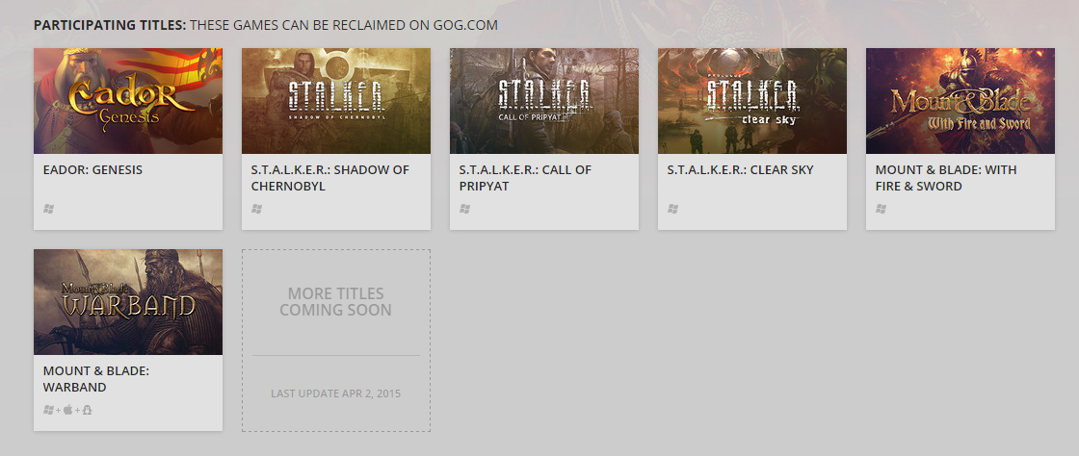Select the Clear Sky cover thumbnail

752,101
